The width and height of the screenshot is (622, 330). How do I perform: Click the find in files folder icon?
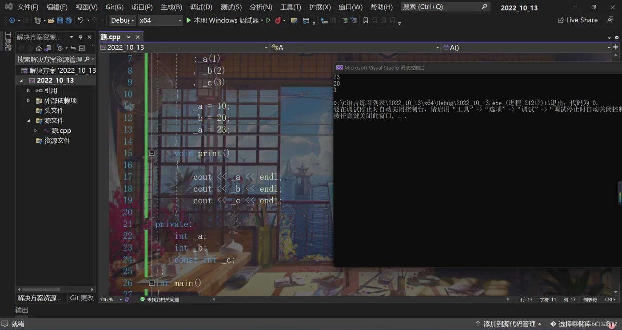pos(294,20)
